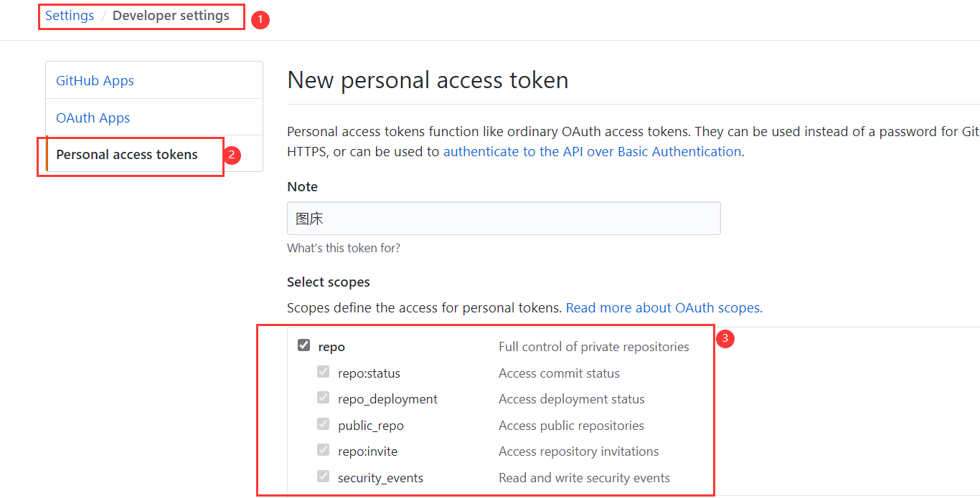
Task: Click the red annotation circle numbered 1
Action: pos(260,20)
